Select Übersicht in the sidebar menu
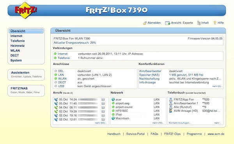The width and height of the screenshot is (234, 144). [26, 31]
